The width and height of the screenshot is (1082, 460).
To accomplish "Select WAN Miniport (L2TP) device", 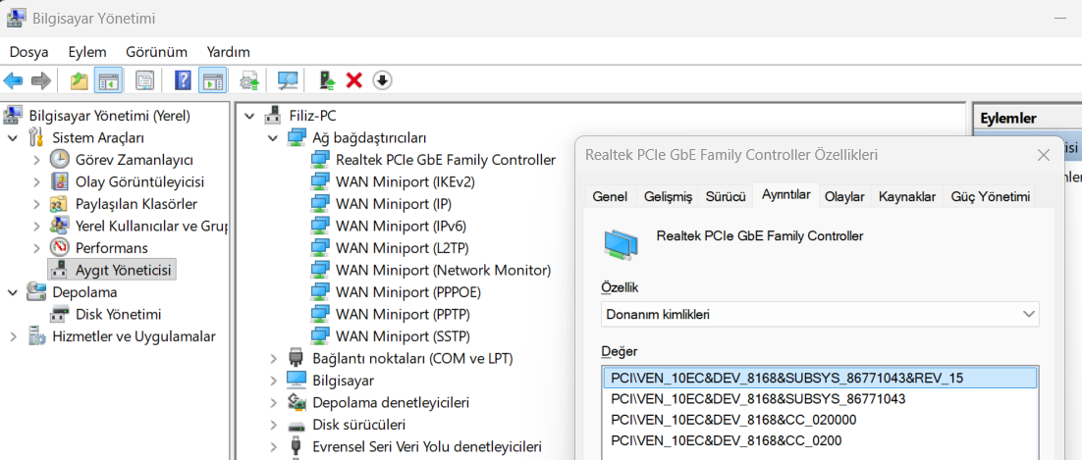I will [402, 247].
